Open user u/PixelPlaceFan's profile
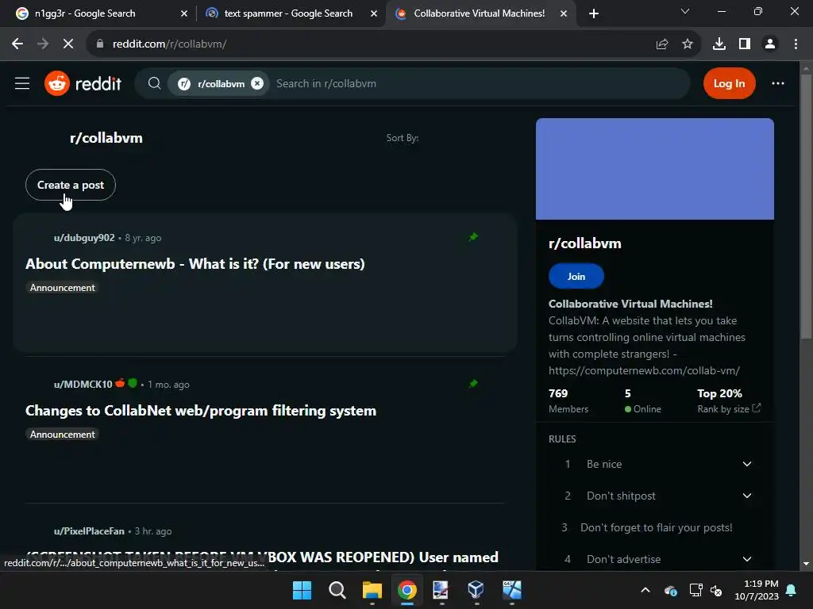 [x=89, y=530]
